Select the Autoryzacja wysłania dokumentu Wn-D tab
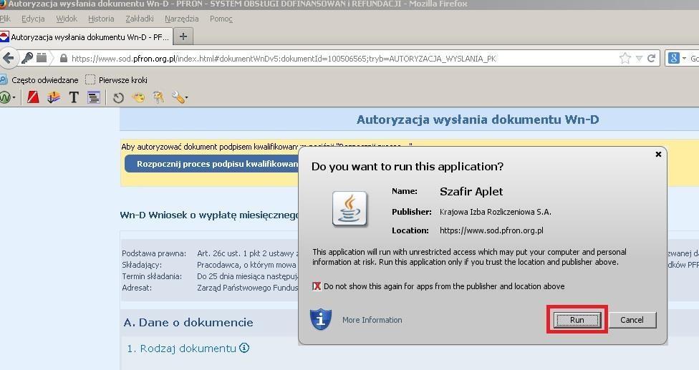The image size is (699, 370). [x=86, y=37]
